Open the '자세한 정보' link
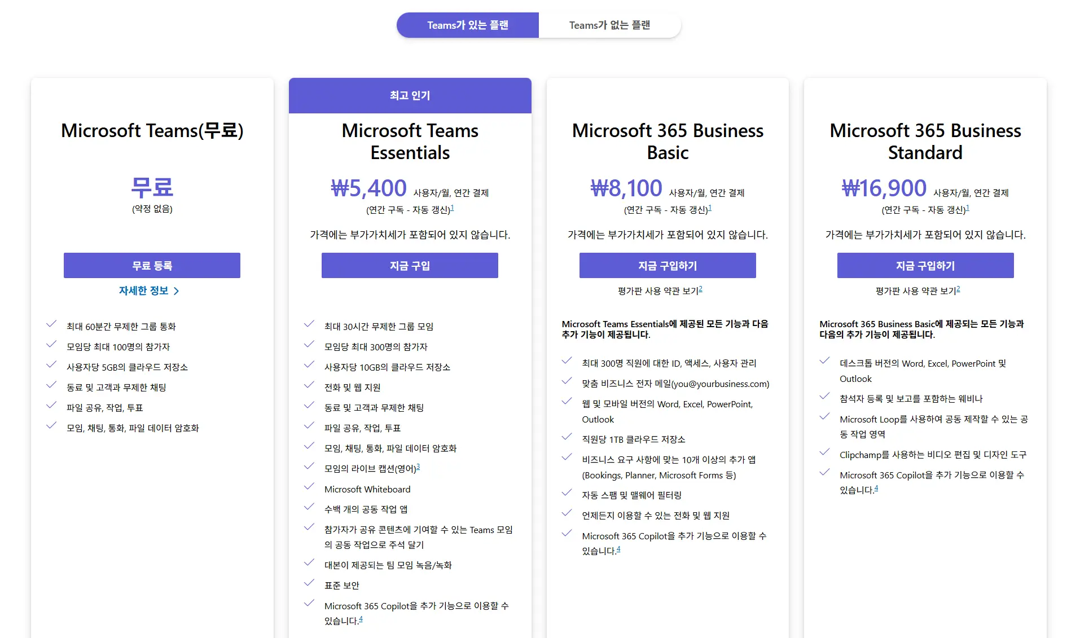The height and width of the screenshot is (638, 1080). pos(143,291)
